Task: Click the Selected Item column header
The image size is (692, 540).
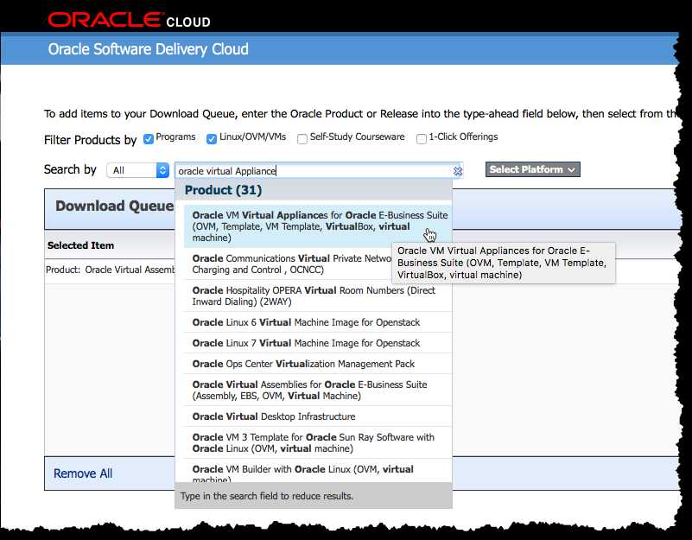Action: [80, 245]
